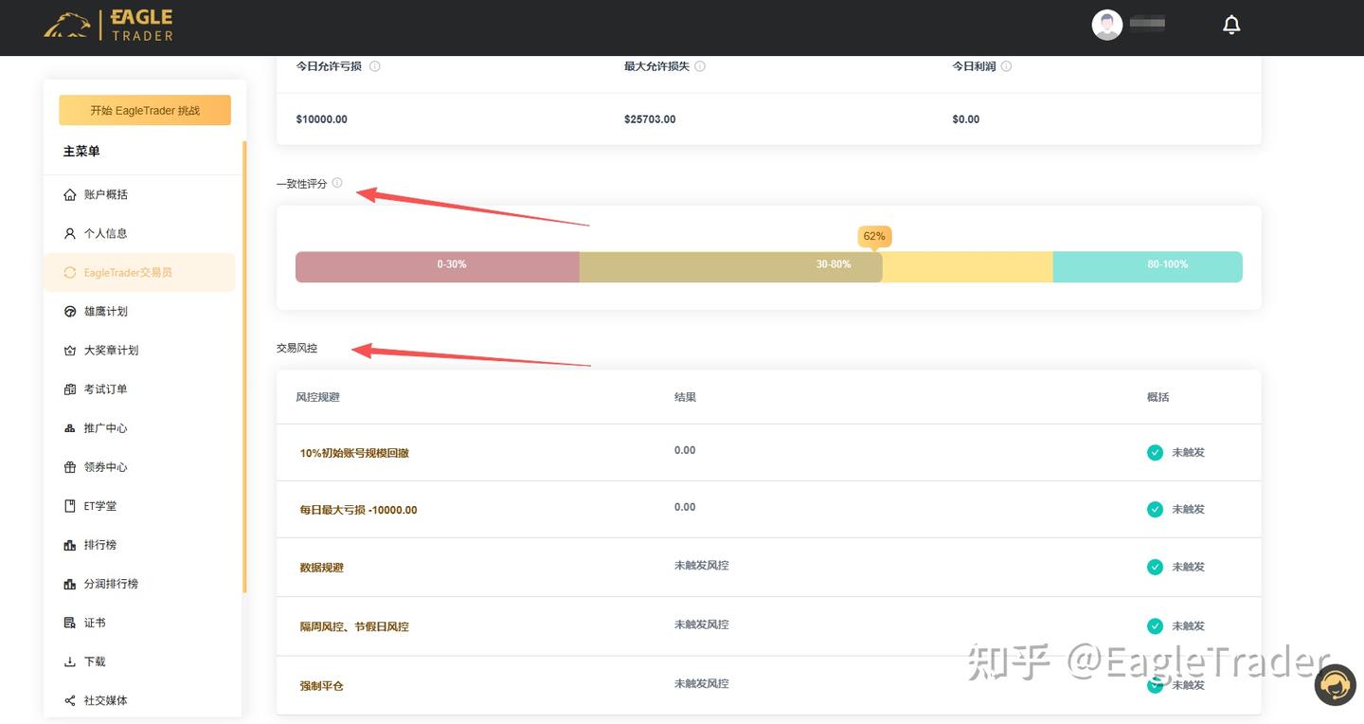Click the 62% marker on the score bar
This screenshot has width=1364, height=724.
(x=873, y=236)
